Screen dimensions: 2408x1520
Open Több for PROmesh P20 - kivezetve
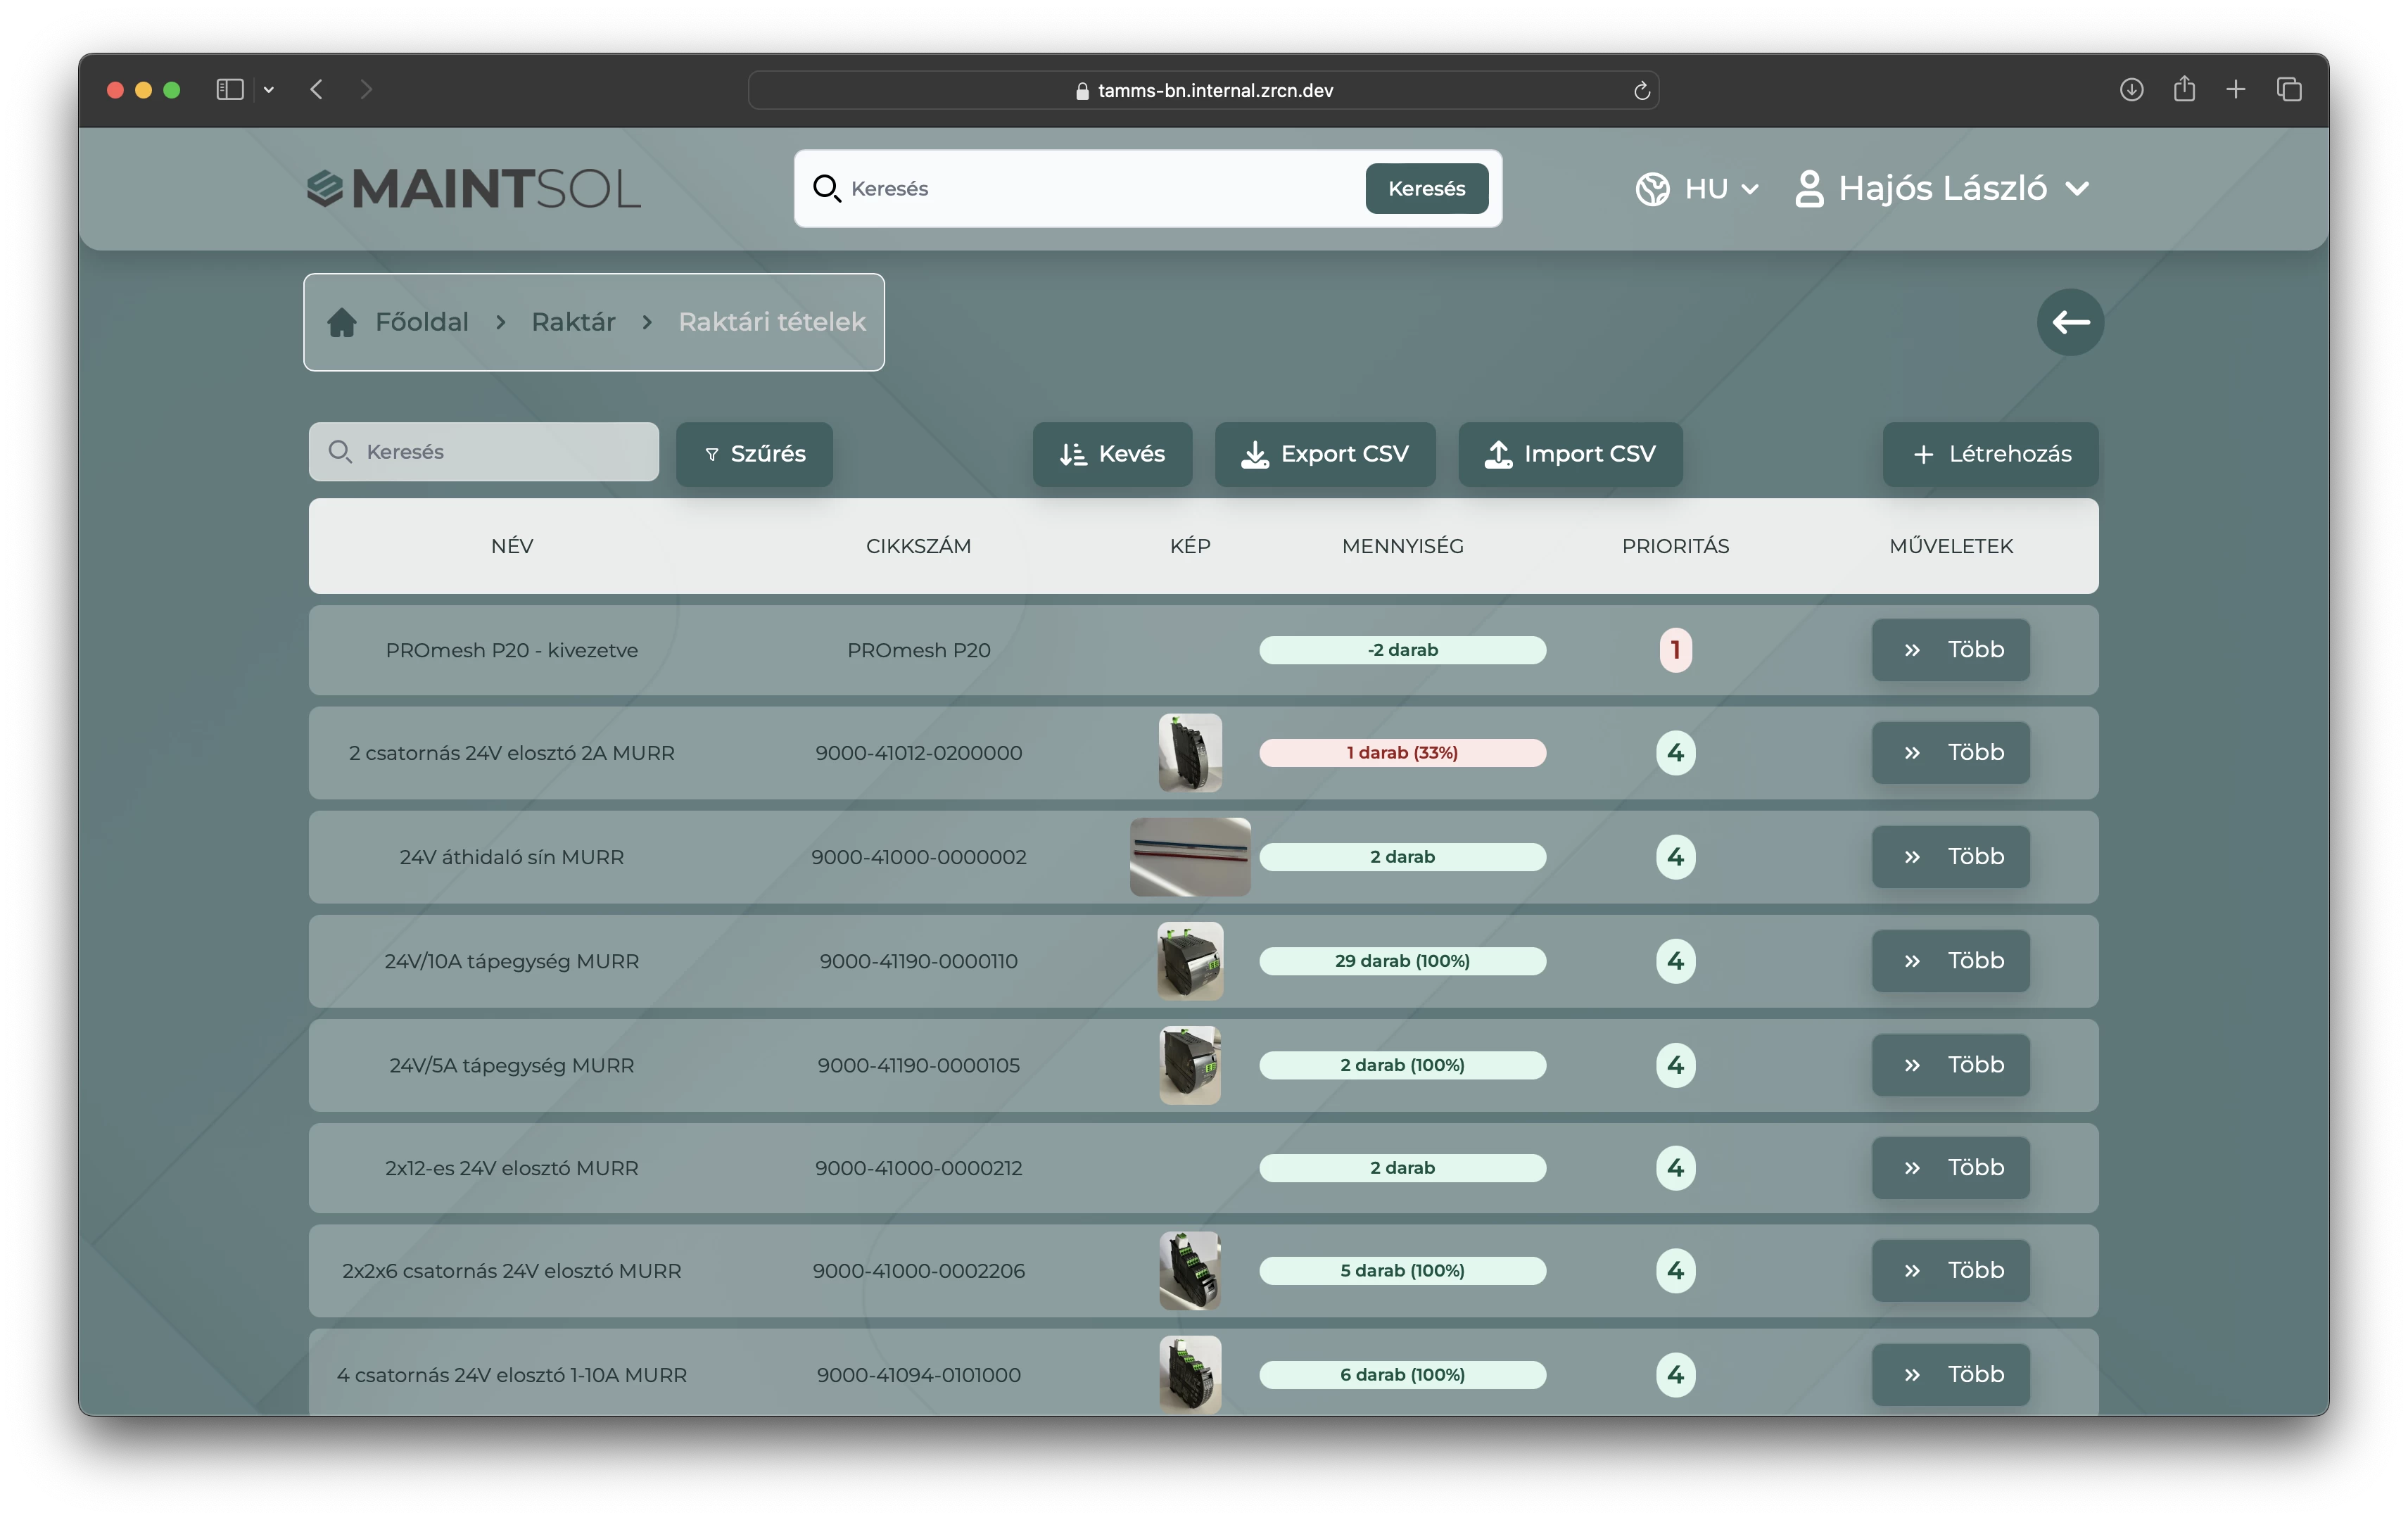click(x=1950, y=650)
